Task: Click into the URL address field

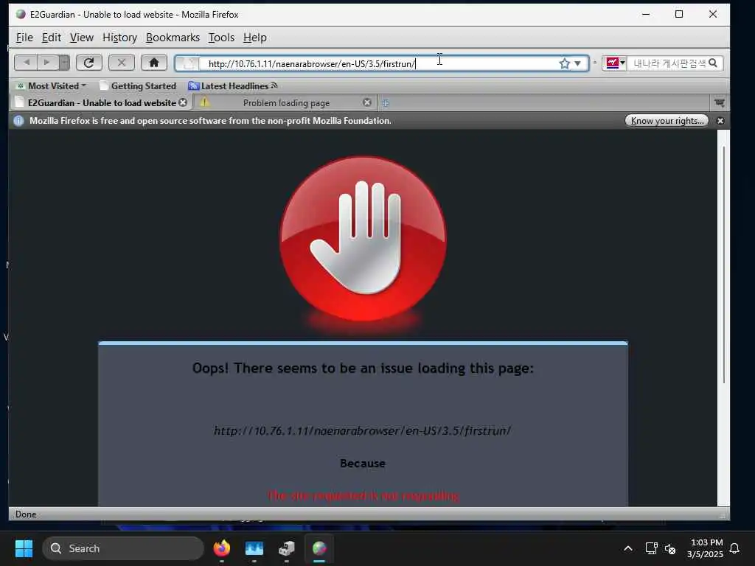Action: tap(380, 63)
